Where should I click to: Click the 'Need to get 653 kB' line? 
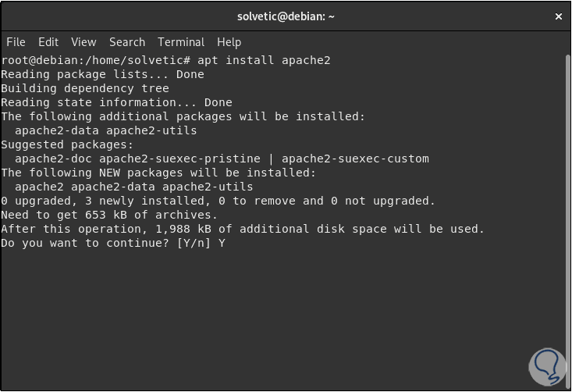[109, 215]
